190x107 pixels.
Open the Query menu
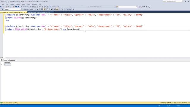[x=12, y=4]
